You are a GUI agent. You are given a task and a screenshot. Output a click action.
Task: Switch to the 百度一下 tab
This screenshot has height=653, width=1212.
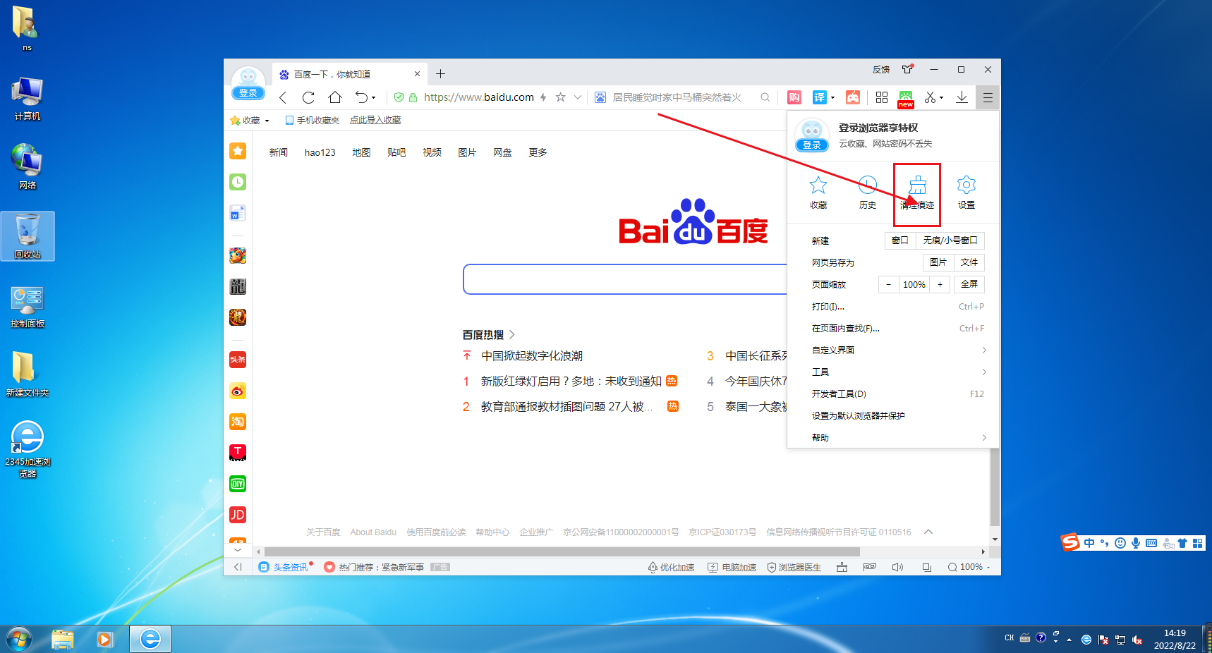point(349,74)
